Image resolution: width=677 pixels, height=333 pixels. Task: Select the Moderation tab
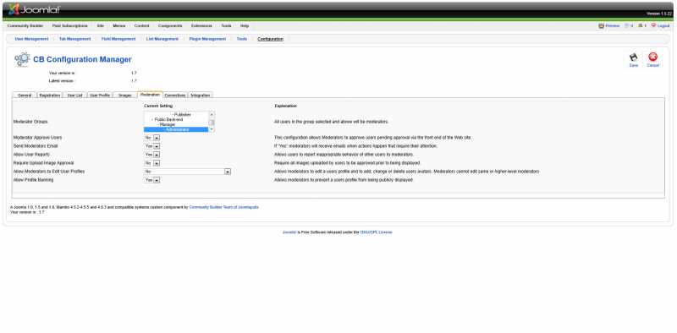click(150, 95)
